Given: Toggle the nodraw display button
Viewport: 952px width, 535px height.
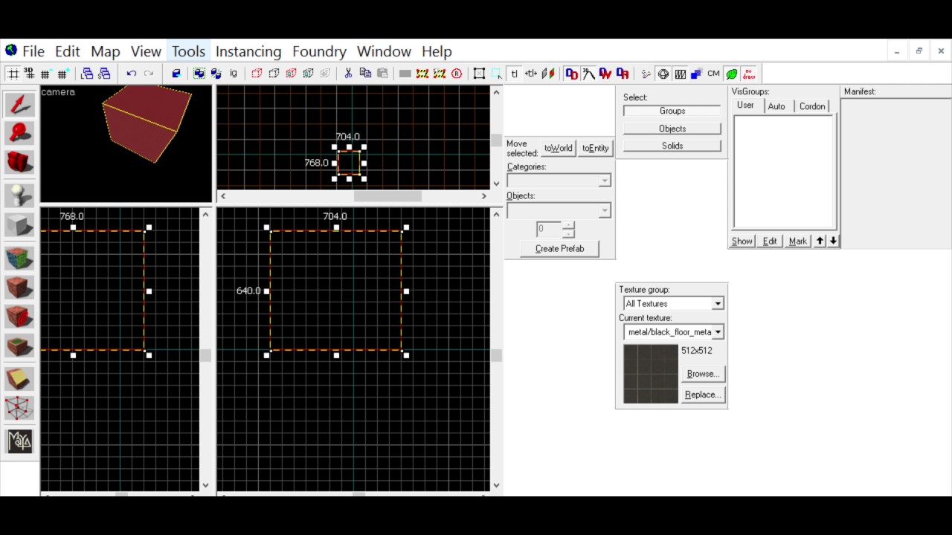Looking at the screenshot, I should click(749, 74).
